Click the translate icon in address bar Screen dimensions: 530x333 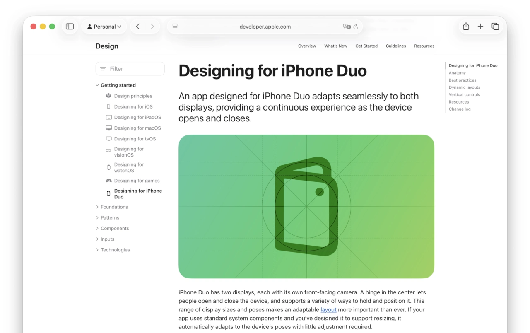point(347,27)
